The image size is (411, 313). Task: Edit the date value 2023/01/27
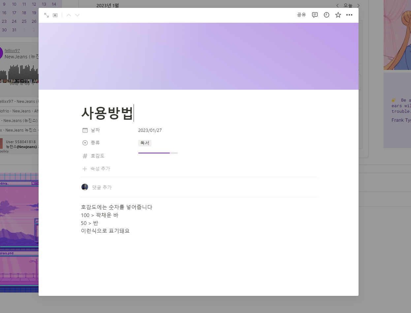pyautogui.click(x=150, y=130)
